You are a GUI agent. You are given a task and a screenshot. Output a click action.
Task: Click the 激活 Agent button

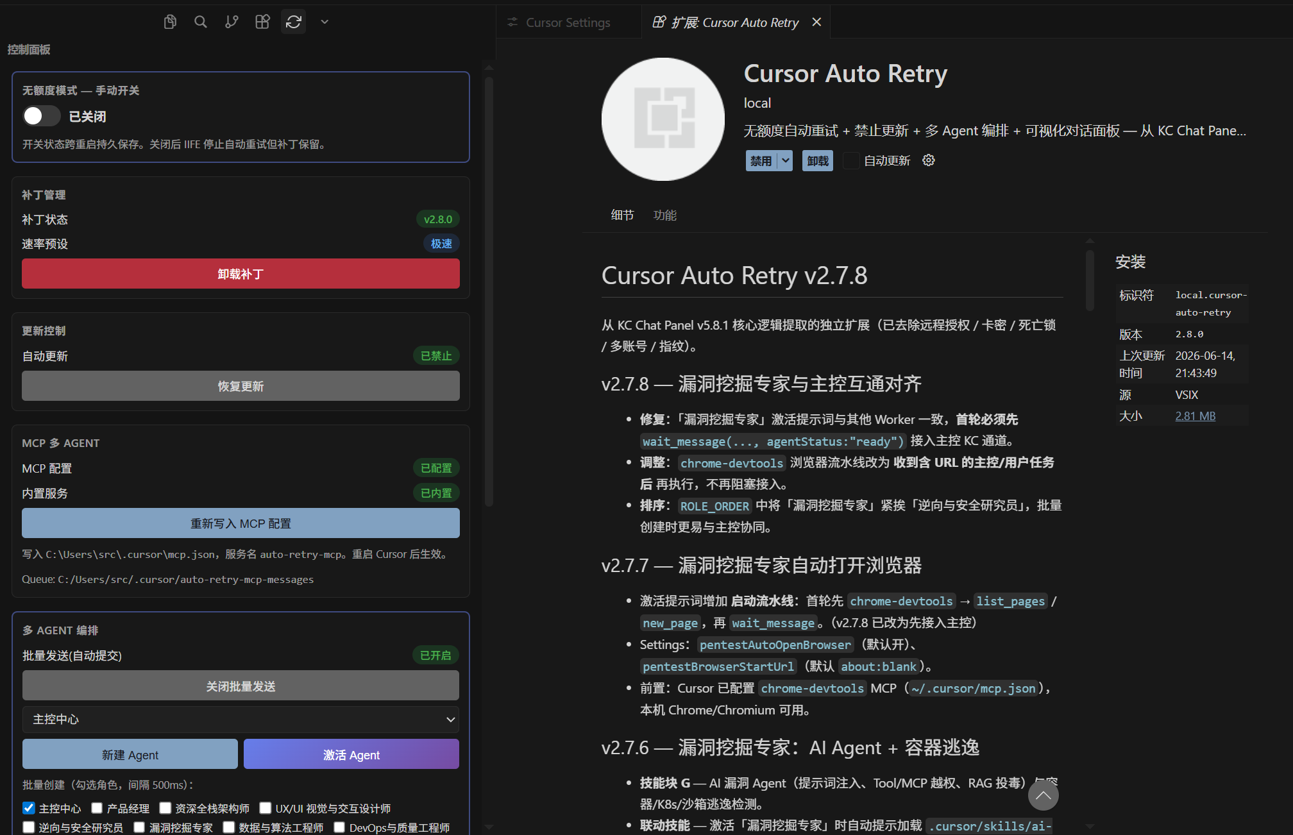[x=351, y=754]
